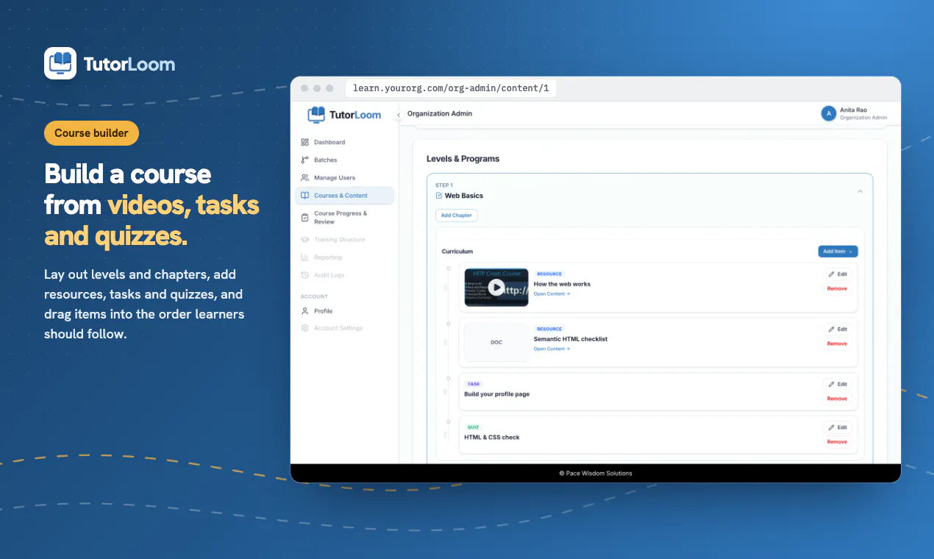Remove the HTML & CSS check quiz
Viewport: 934px width, 559px height.
[x=837, y=442]
